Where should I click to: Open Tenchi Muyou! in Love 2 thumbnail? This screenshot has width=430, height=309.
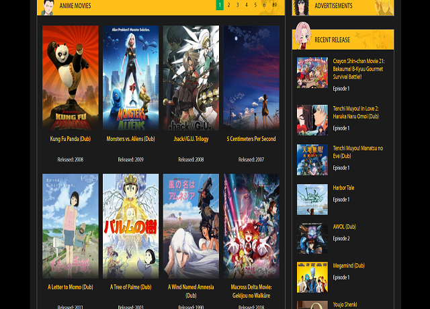312,120
